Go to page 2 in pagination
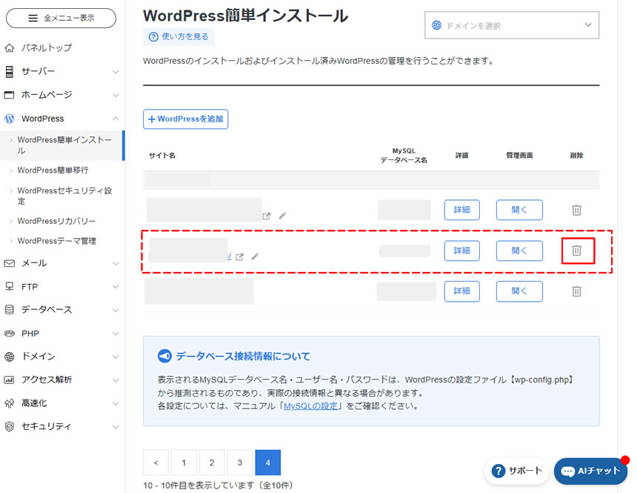 [212, 461]
